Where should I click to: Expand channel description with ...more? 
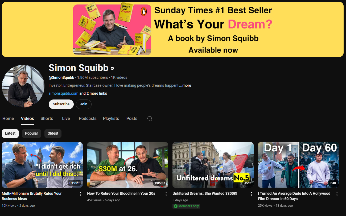click(x=185, y=85)
